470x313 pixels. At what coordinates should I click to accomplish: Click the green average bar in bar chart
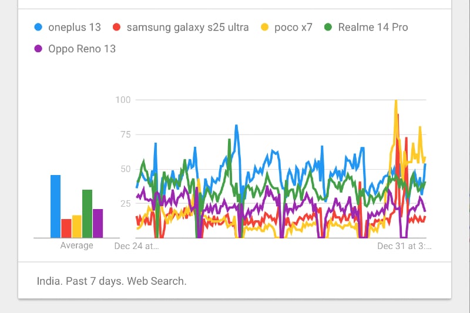[87, 214]
